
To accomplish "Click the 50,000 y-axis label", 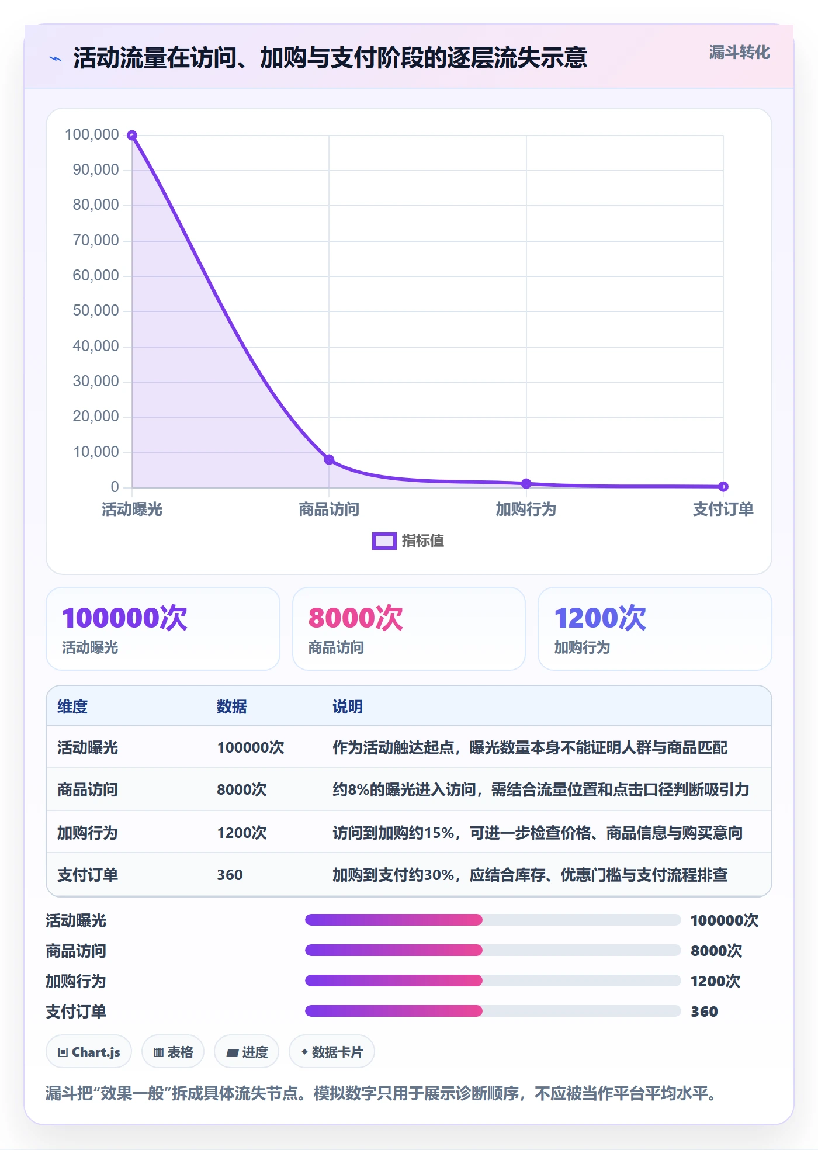I will point(96,311).
